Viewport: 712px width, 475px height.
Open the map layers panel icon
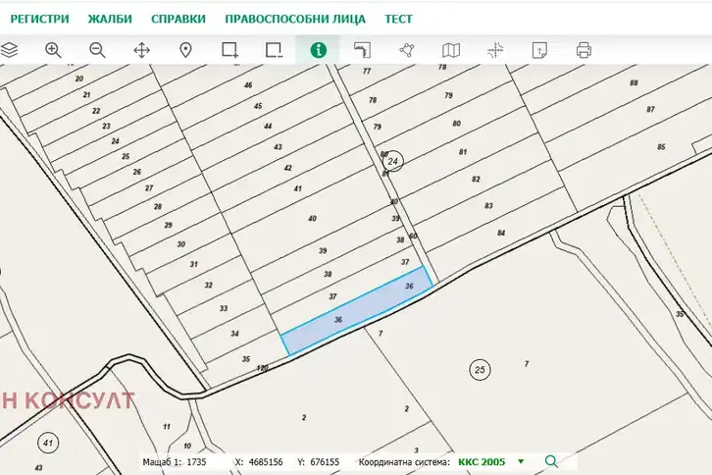(x=9, y=49)
